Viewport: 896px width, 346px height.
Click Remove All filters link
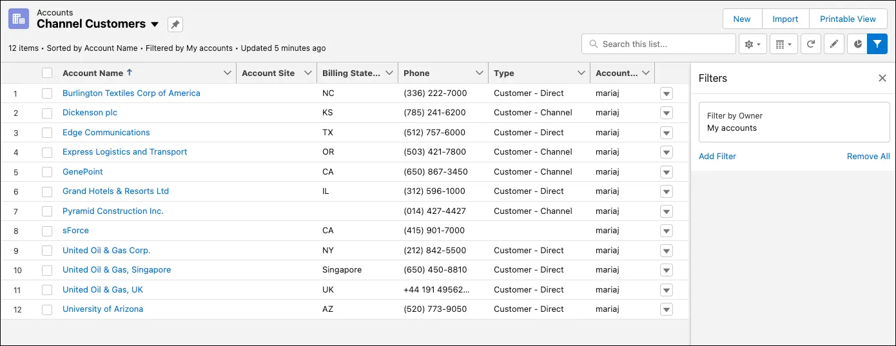click(868, 157)
